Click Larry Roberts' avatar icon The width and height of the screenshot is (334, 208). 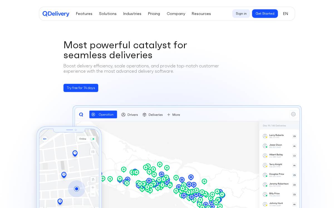click(x=265, y=136)
